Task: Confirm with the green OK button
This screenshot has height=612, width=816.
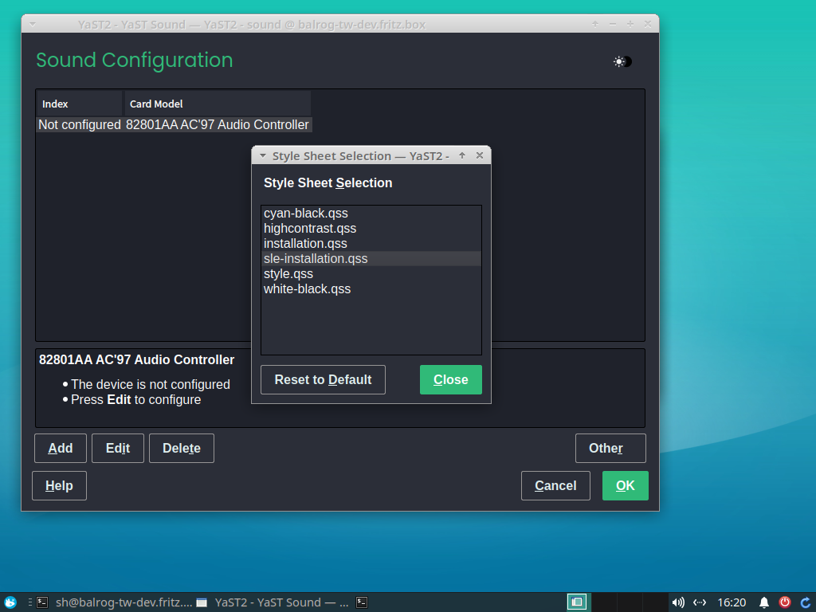Action: pyautogui.click(x=625, y=485)
